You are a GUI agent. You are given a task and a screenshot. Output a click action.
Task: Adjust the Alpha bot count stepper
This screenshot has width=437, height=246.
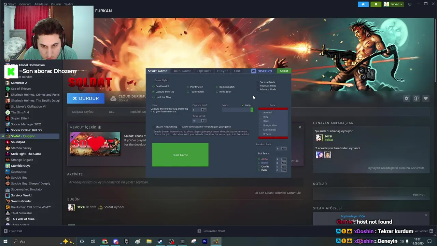284,159
